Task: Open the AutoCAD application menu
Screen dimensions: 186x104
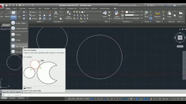Action: click(x=1, y=6)
